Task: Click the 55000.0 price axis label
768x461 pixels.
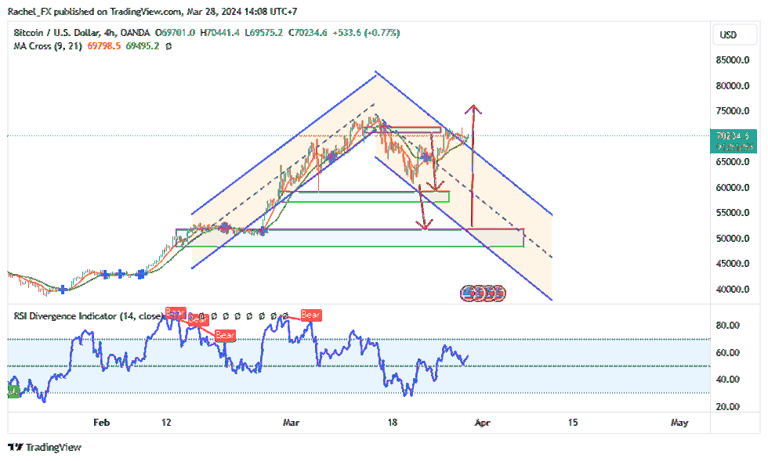Action: coord(732,212)
